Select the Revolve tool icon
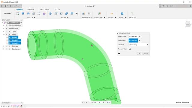The height and width of the screenshot is (108, 192). click(x=28, y=13)
